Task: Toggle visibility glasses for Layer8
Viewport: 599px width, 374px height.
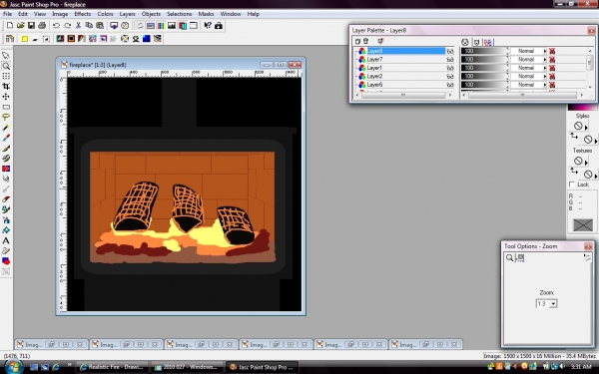Action: [450, 51]
